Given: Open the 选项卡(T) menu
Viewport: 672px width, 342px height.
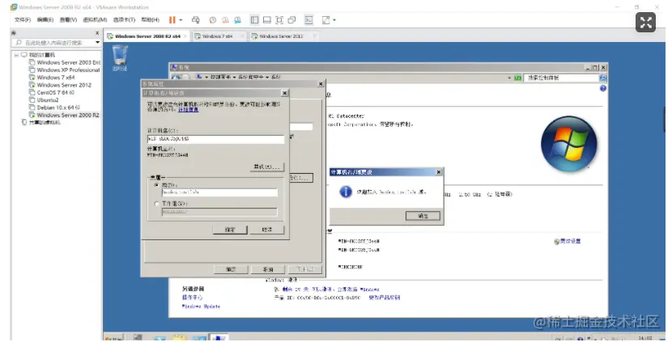Looking at the screenshot, I should point(124,19).
